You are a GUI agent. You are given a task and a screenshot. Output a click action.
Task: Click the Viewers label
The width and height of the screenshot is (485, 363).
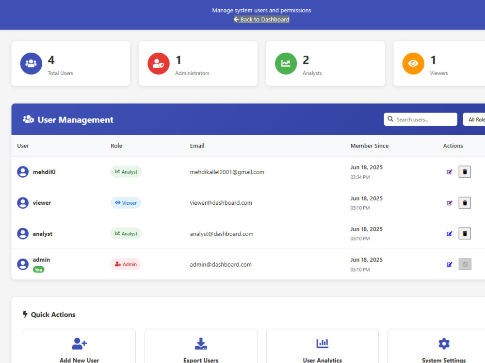(439, 73)
